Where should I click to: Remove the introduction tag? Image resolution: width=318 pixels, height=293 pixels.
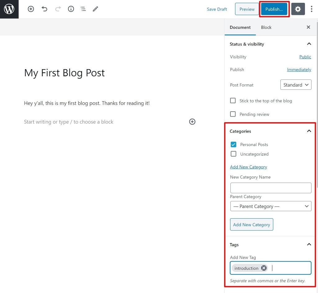[x=264, y=268]
